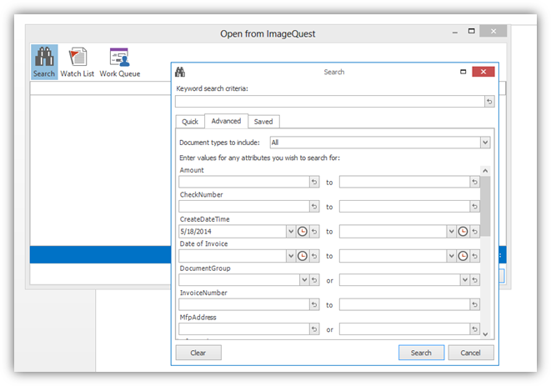Reset the Amount to field
Image resolution: width=551 pixels, height=386 pixels.
coord(475,182)
